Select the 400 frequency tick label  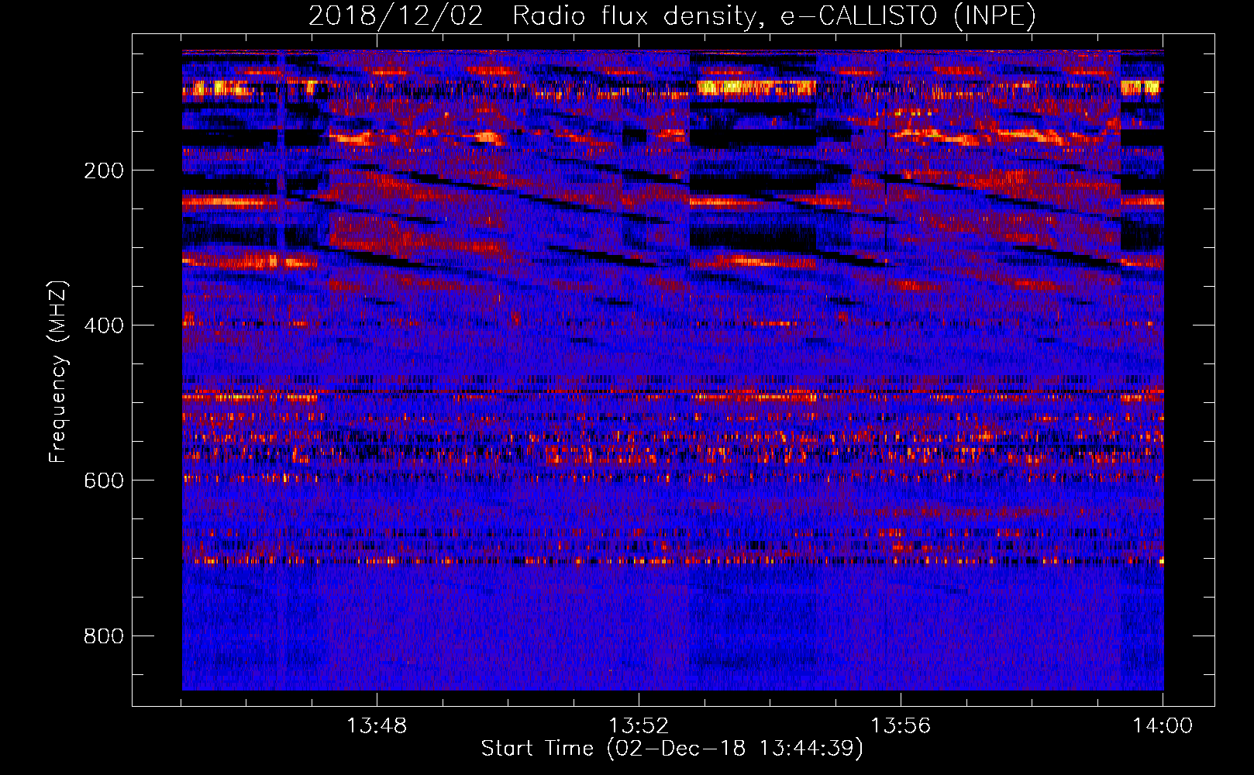(103, 325)
